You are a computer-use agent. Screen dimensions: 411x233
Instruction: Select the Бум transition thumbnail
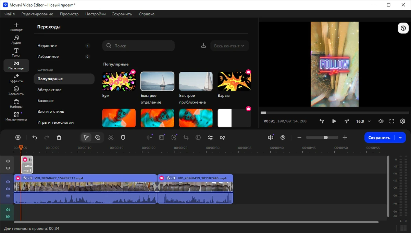(119, 81)
